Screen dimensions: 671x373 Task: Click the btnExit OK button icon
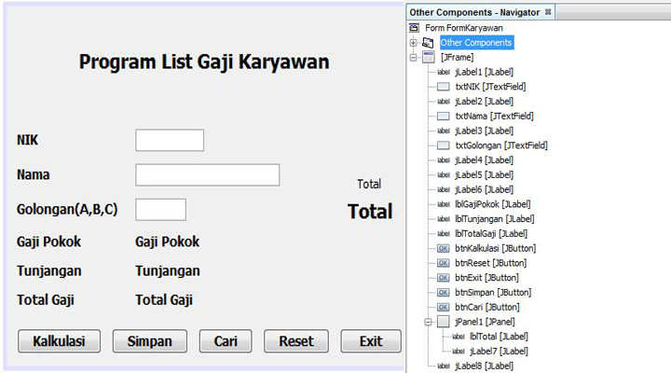pyautogui.click(x=444, y=278)
